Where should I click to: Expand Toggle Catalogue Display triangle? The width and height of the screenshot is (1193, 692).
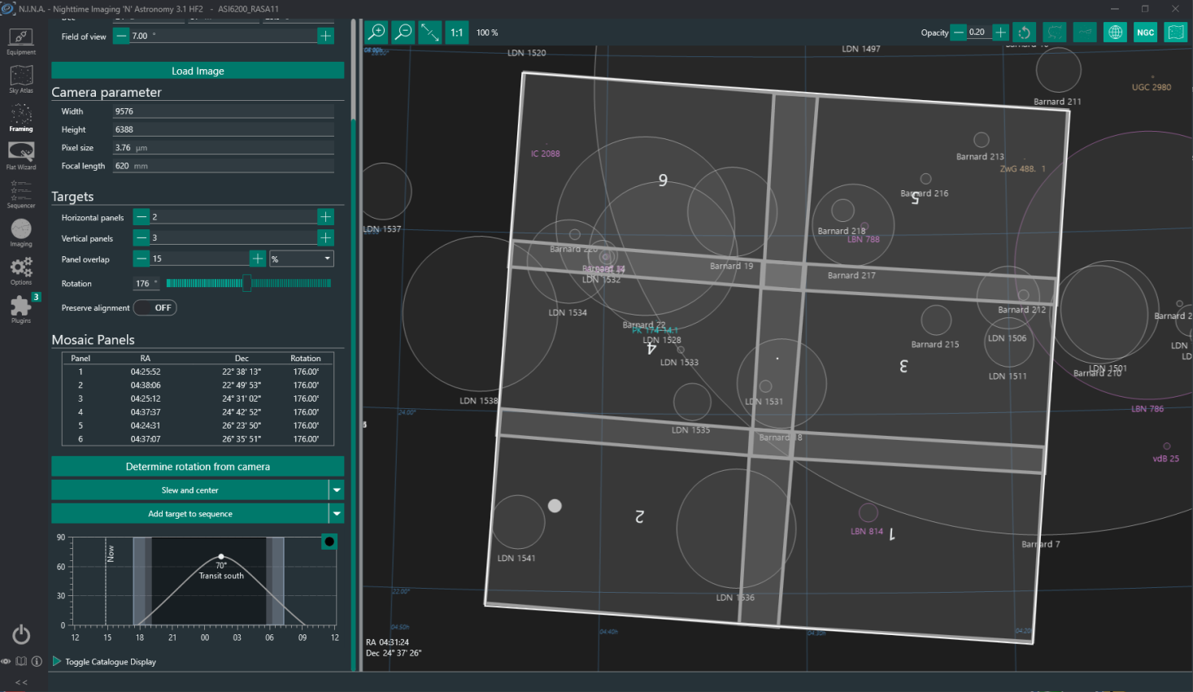pos(57,661)
